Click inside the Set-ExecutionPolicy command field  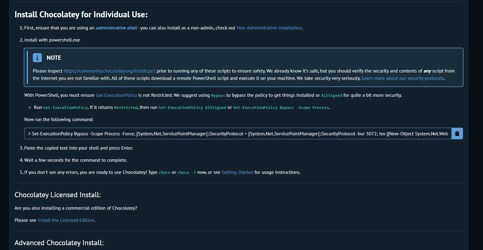tap(238, 133)
